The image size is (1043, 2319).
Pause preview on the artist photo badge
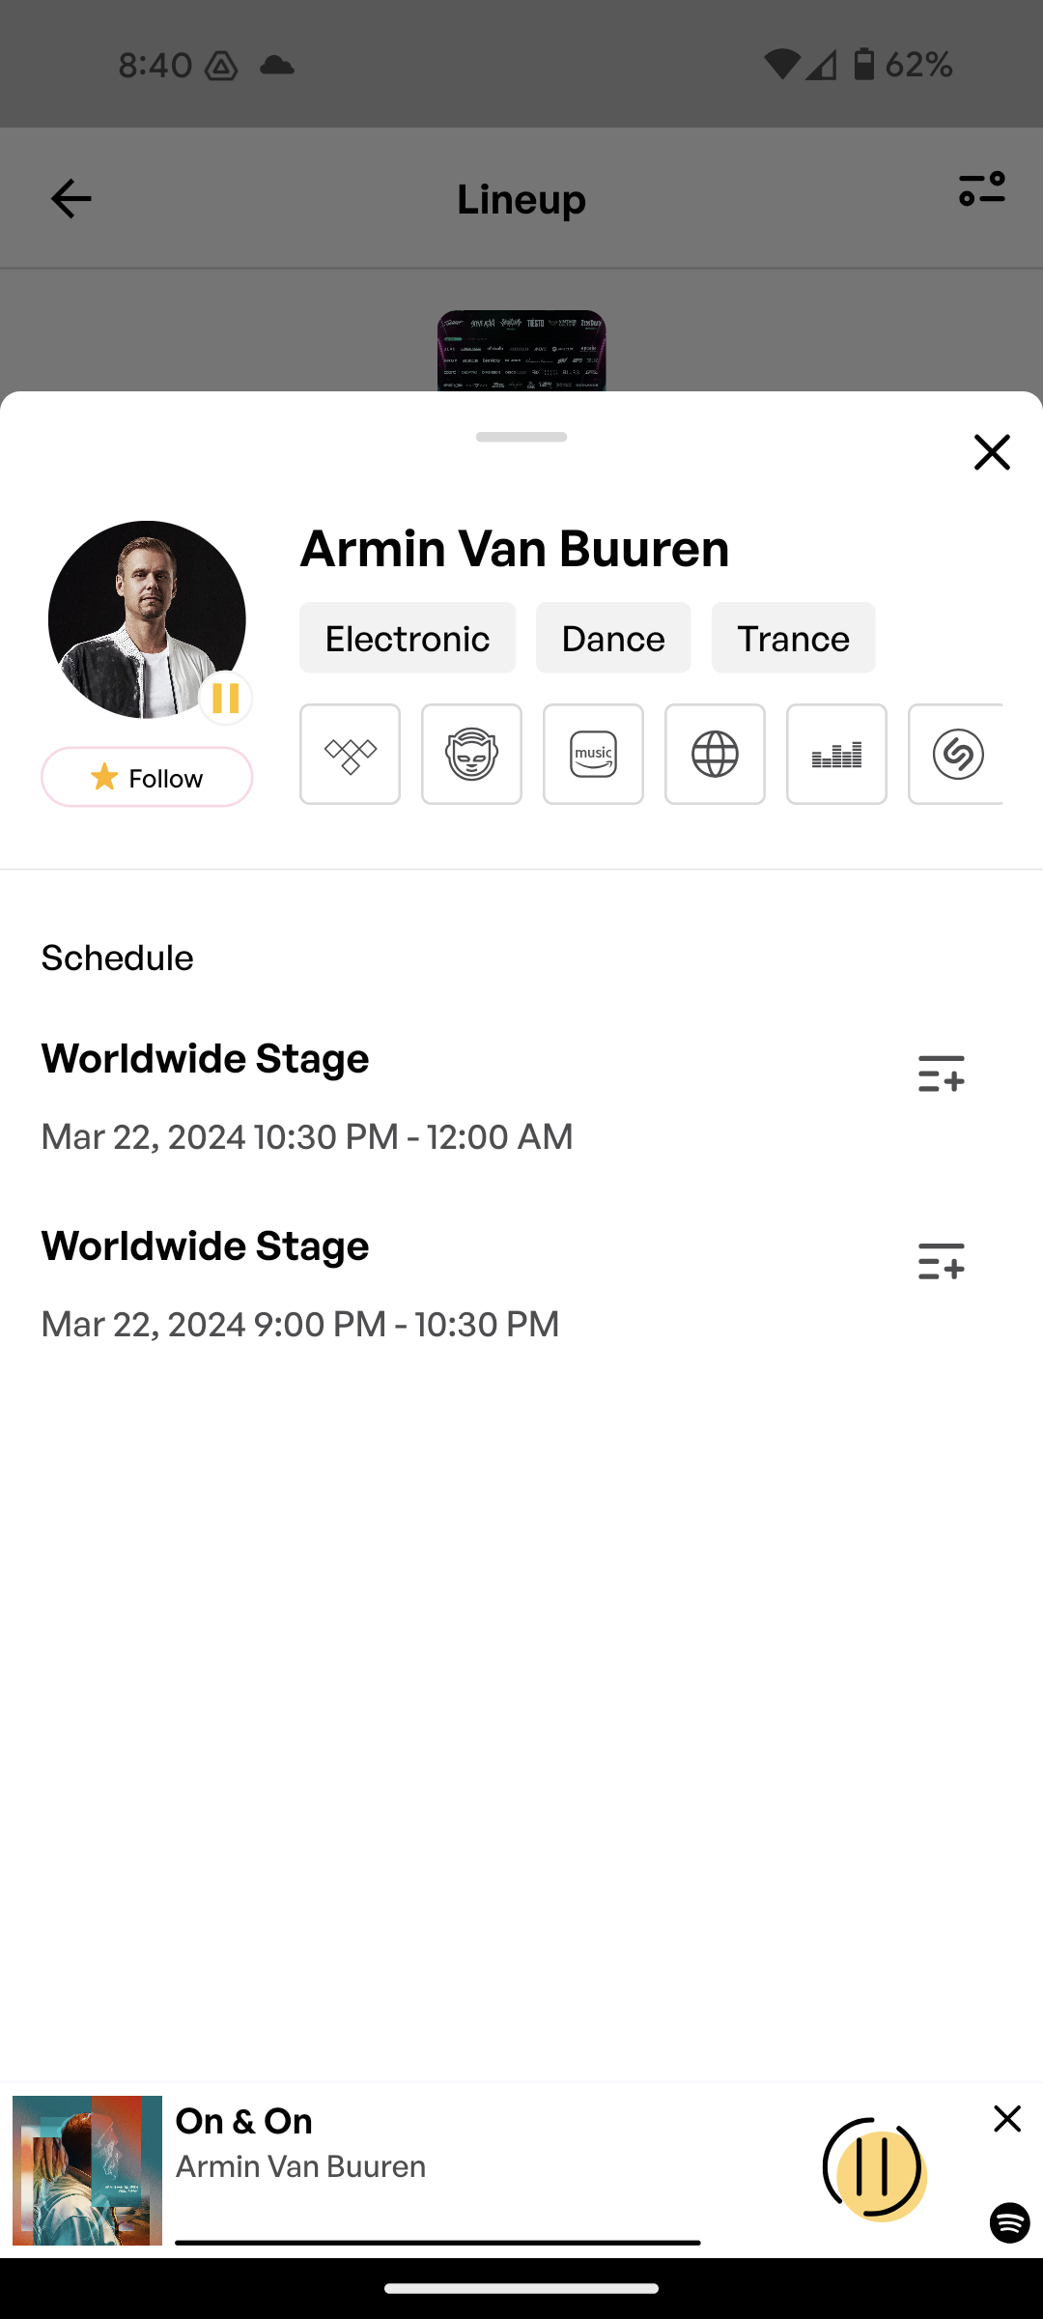pos(226,698)
